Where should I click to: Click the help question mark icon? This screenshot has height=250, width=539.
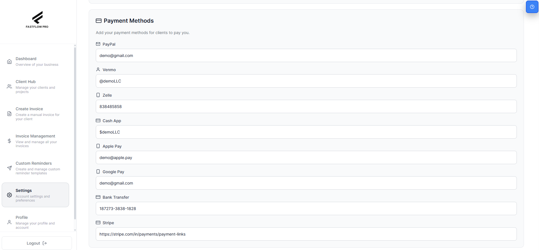coord(532,7)
